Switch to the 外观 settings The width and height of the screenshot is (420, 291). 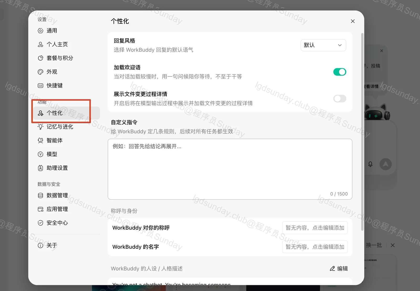point(67,72)
